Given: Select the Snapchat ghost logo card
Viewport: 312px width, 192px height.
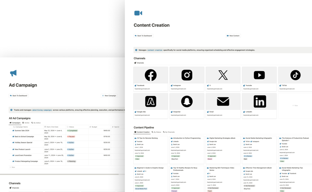Looking at the screenshot, I should [187, 101].
